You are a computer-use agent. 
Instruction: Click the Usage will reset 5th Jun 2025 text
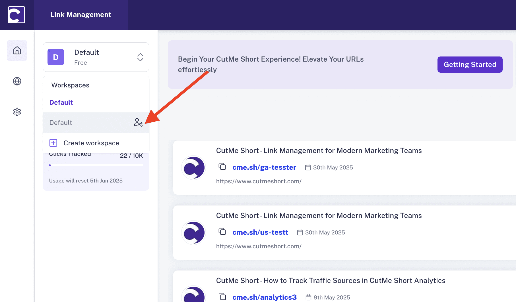coord(86,181)
